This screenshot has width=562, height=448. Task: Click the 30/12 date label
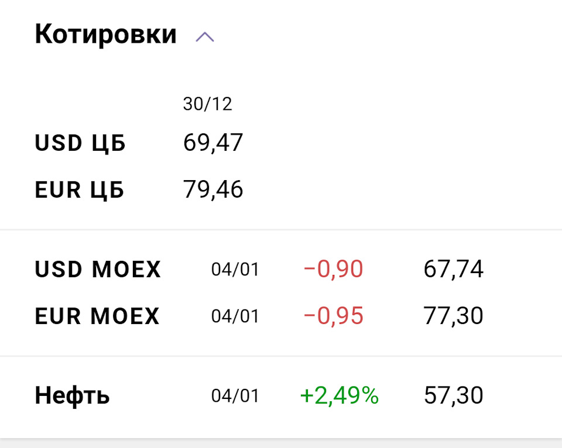[x=207, y=104]
